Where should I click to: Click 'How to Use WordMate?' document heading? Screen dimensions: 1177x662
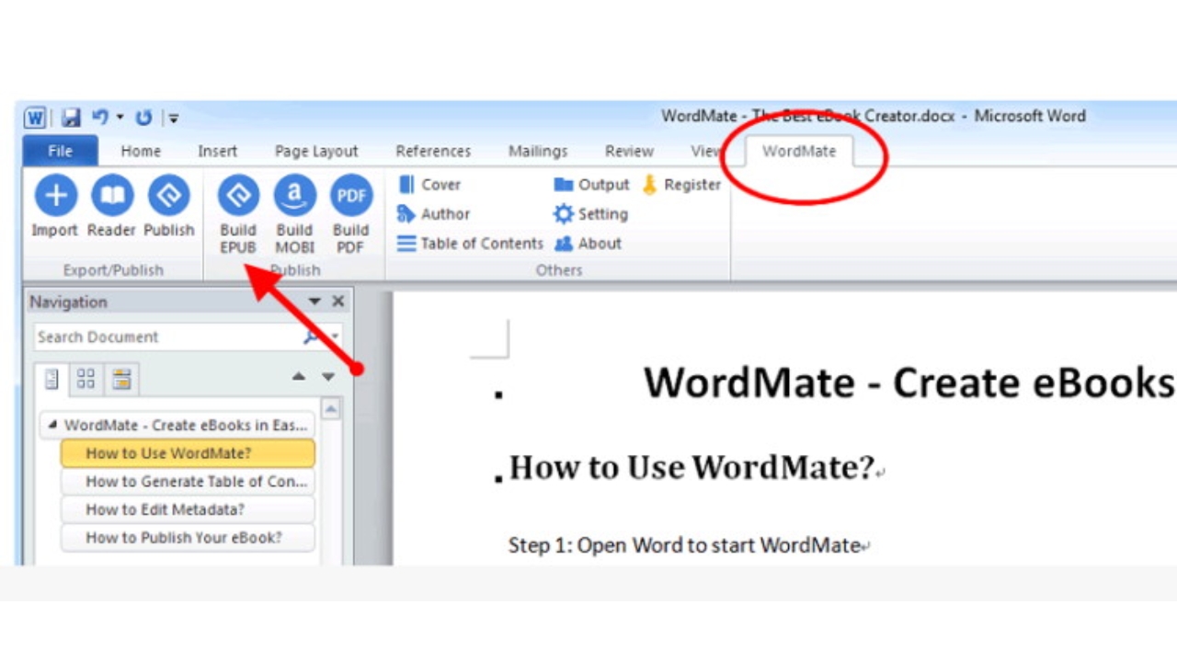pyautogui.click(x=691, y=467)
